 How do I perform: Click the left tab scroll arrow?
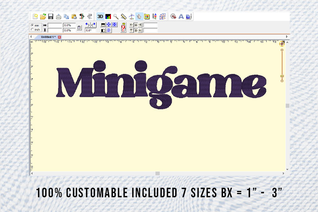(x=31, y=37)
